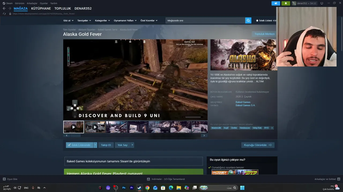Play the second trailer video thumbnail
The image size is (343, 192).
pos(95,127)
